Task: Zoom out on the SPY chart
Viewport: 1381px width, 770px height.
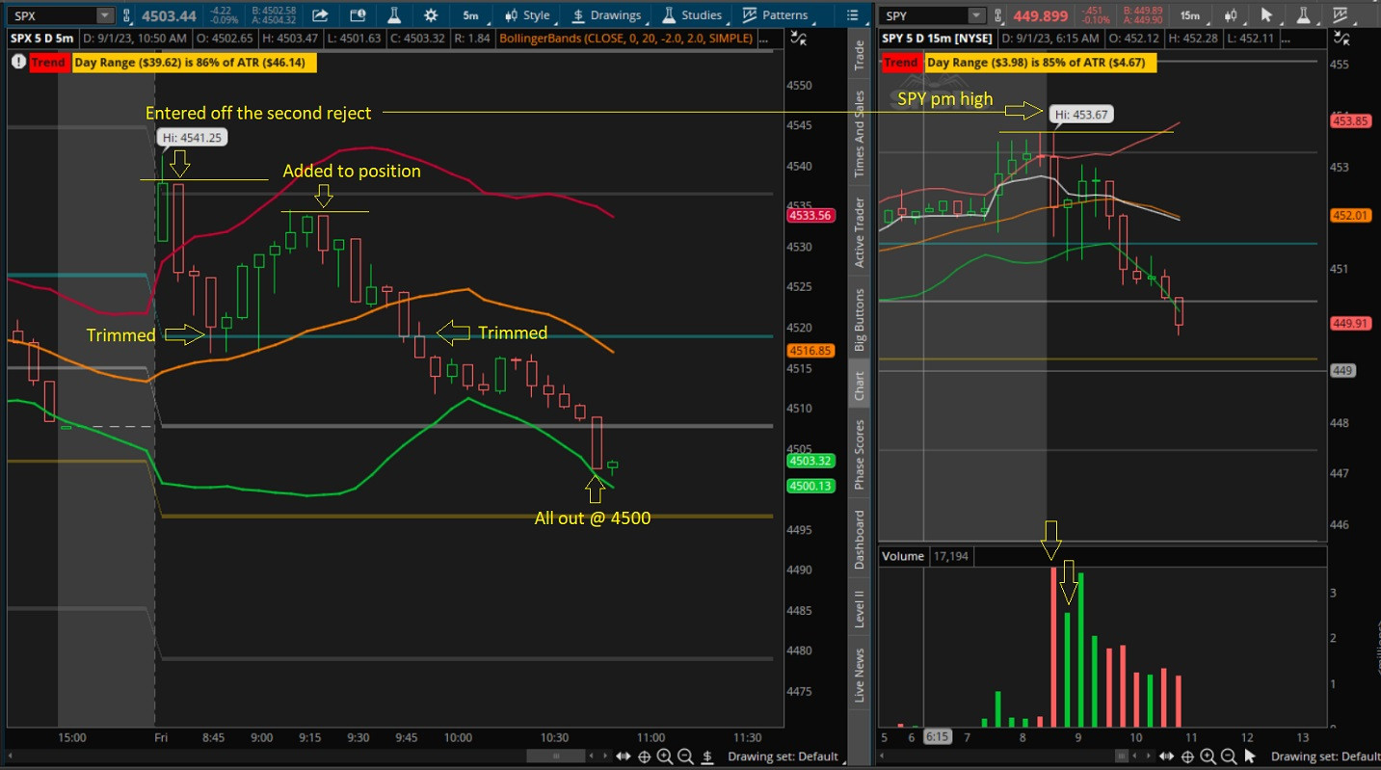Action: point(1229,757)
